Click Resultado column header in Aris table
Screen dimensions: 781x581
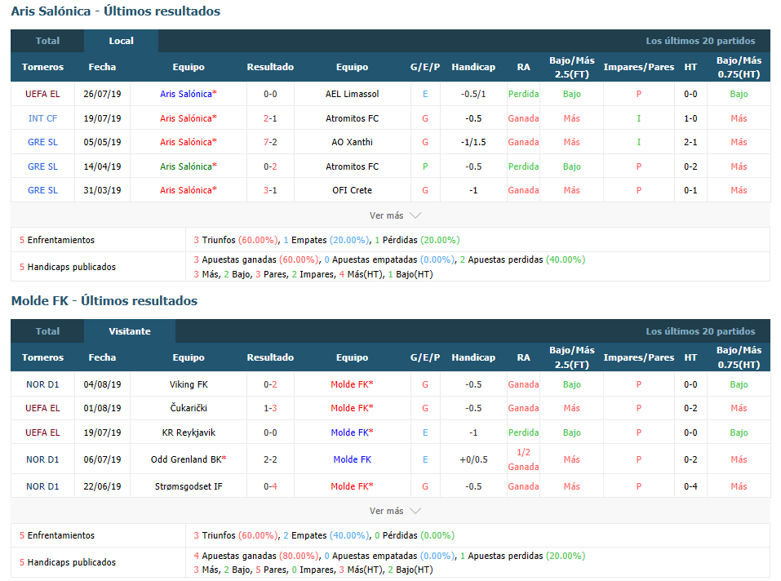270,67
